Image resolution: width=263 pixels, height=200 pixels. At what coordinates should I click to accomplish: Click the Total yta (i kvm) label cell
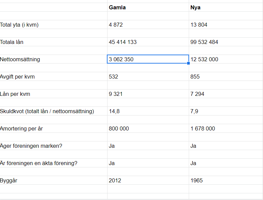[x=53, y=25]
